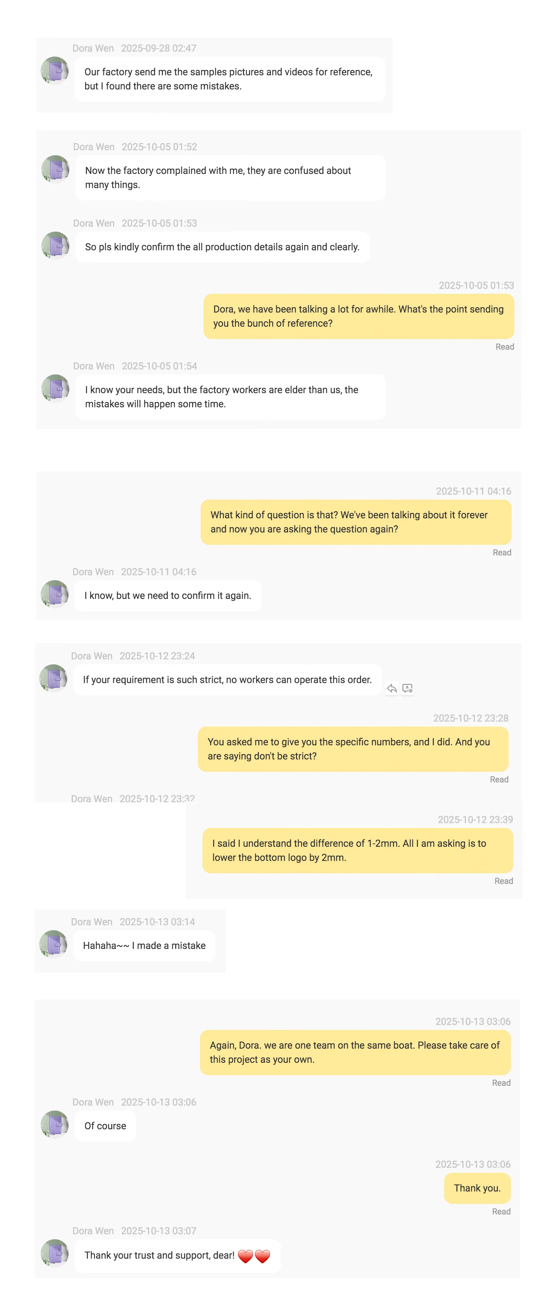Click 'You asked me to give you specific numbers' bubble
The height and width of the screenshot is (1311, 537).
pos(353,748)
